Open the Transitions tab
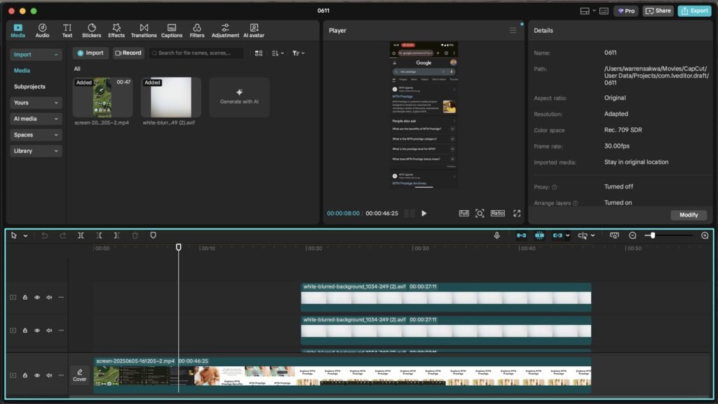The width and height of the screenshot is (718, 404). (x=144, y=31)
